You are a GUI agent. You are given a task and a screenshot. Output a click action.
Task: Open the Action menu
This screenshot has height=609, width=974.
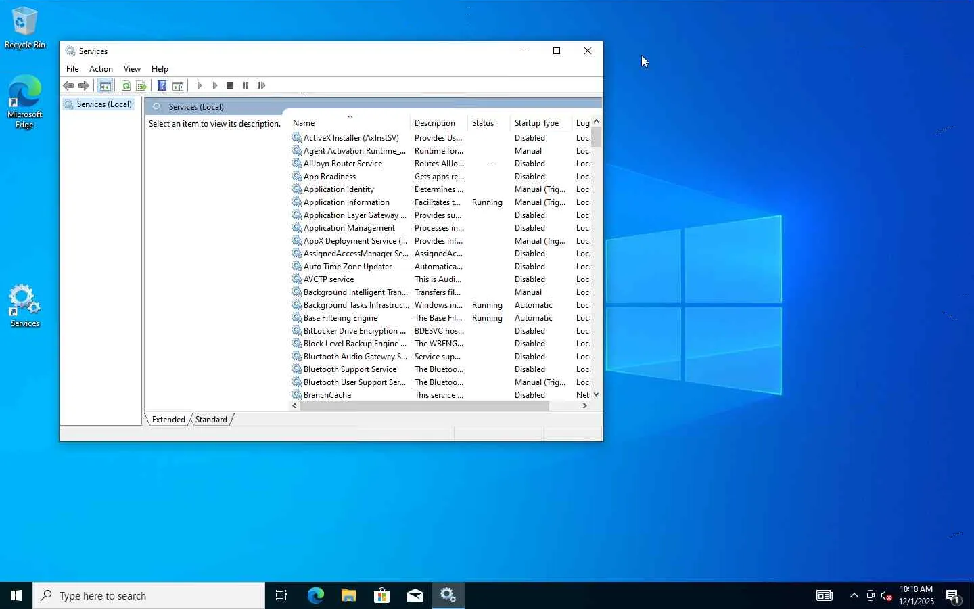(x=101, y=69)
